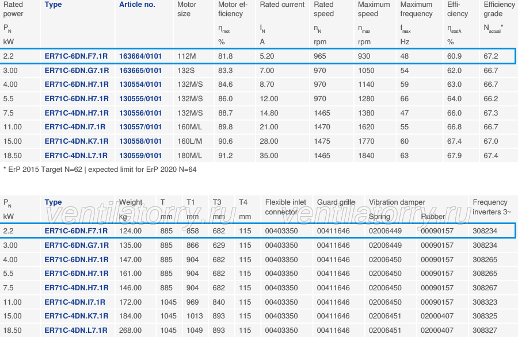
Task: Open article number 163664/0101
Action: pyautogui.click(x=140, y=56)
